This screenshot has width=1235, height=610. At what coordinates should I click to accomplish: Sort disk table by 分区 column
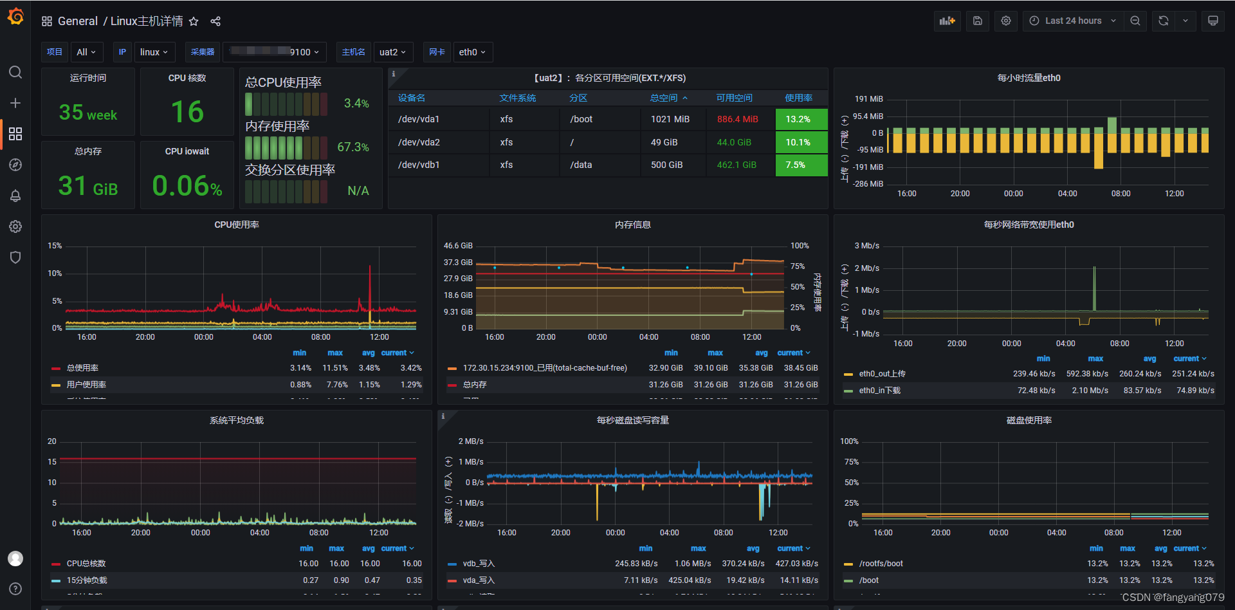tap(578, 98)
